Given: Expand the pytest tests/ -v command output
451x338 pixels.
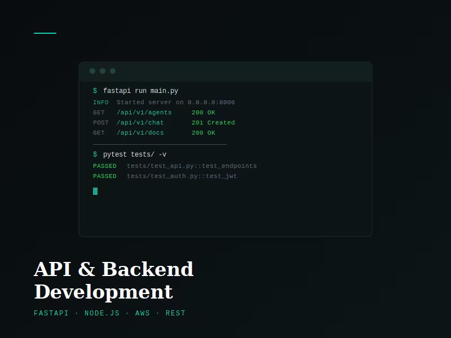Looking at the screenshot, I should click(131, 154).
